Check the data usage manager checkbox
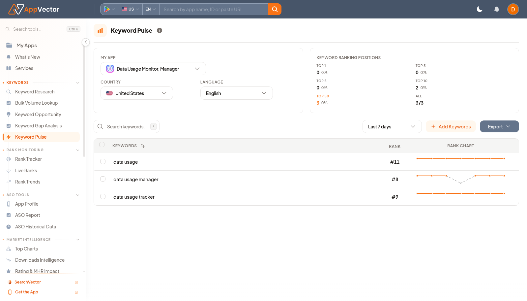The height and width of the screenshot is (301, 527). click(103, 179)
